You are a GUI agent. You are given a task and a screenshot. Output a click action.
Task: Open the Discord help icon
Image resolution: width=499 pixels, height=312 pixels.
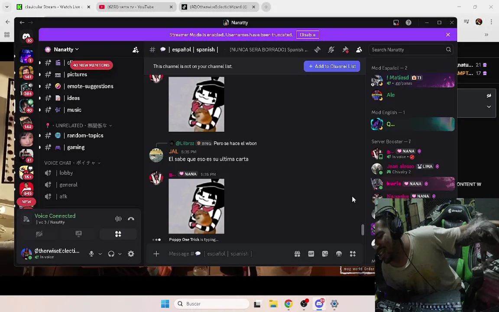[x=408, y=23]
